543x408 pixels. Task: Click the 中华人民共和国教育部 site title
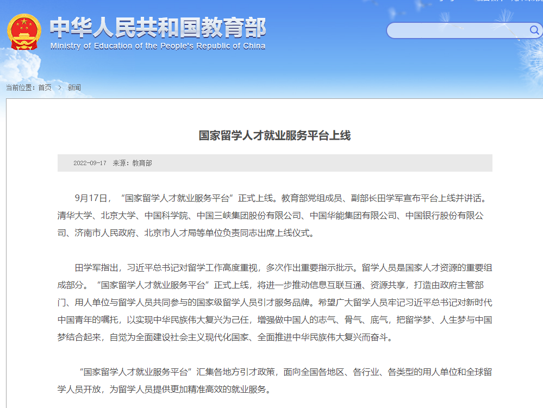tap(158, 27)
